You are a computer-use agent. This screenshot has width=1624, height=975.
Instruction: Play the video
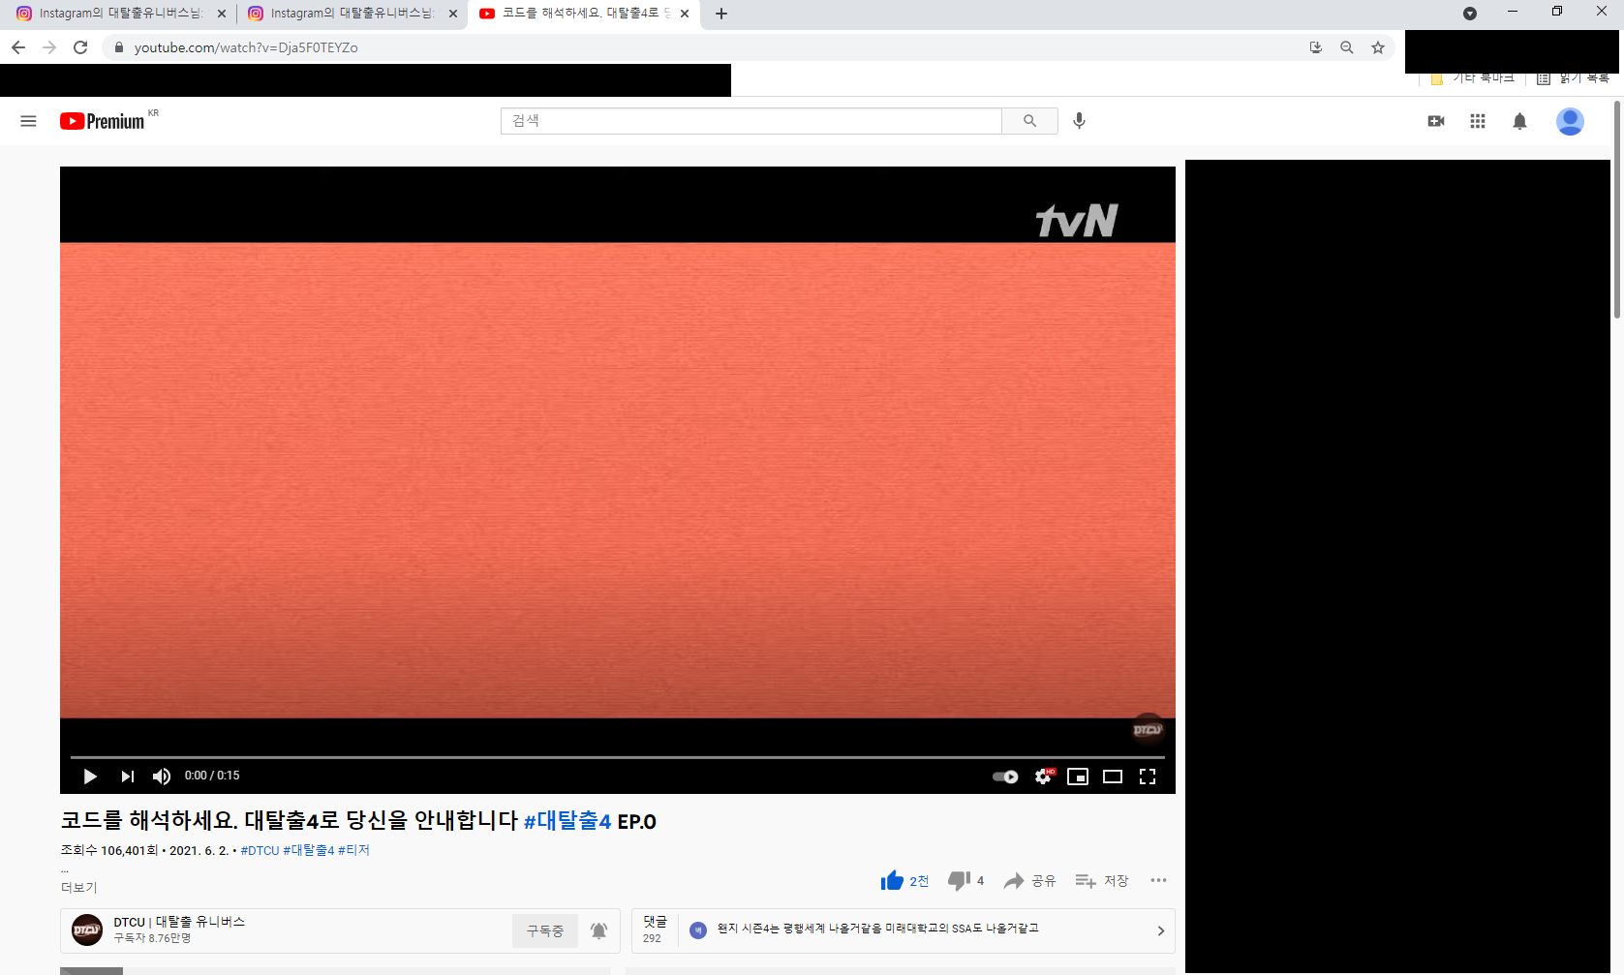tap(90, 777)
